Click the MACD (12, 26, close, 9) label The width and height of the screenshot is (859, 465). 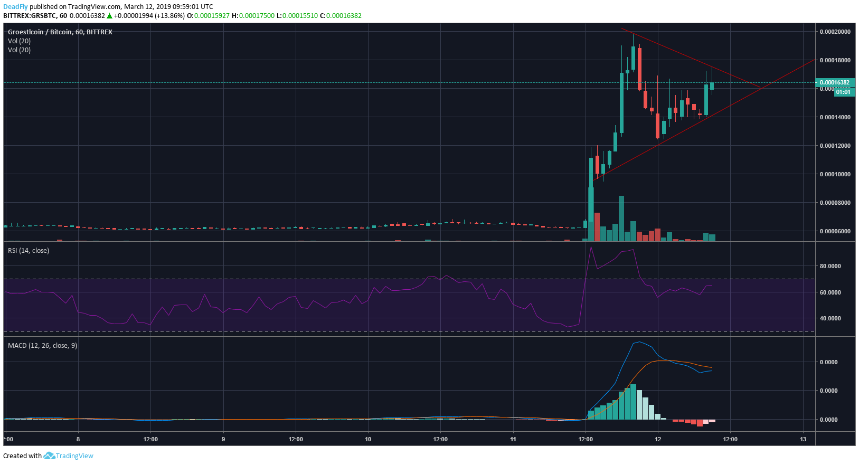pyautogui.click(x=42, y=346)
